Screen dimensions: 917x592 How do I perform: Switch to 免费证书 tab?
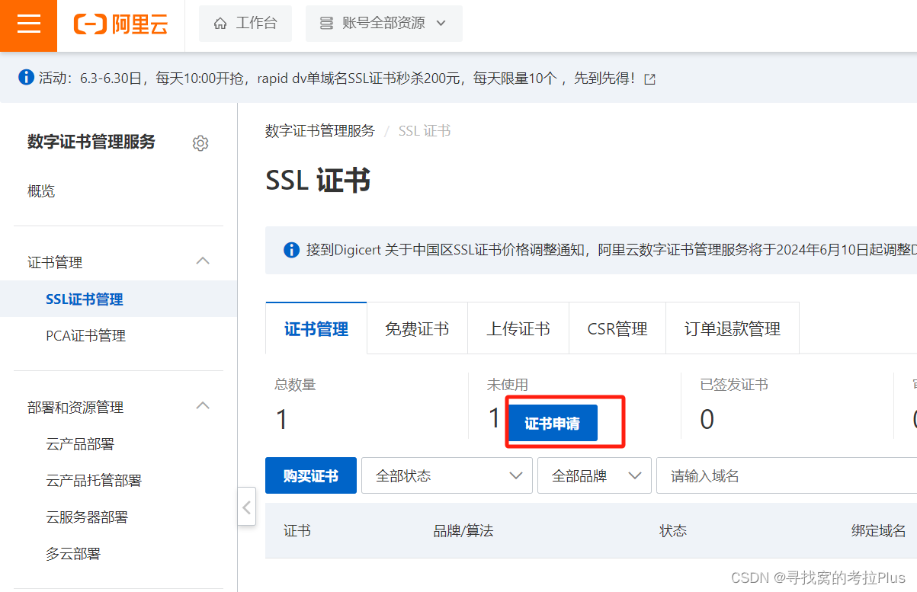point(417,328)
